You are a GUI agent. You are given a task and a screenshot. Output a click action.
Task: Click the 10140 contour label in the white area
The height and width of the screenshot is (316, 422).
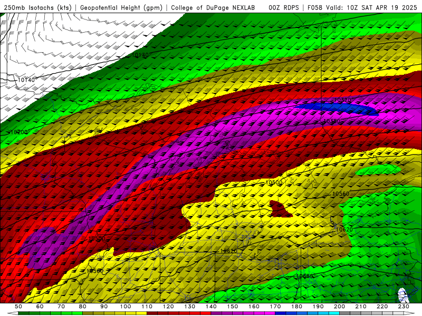(26, 80)
